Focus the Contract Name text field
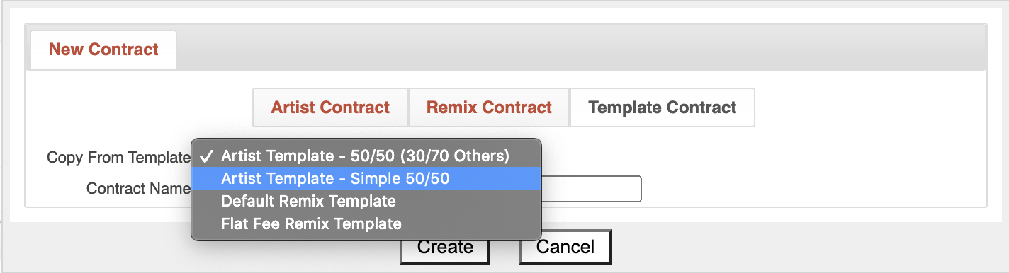Image resolution: width=1009 pixels, height=273 pixels. coord(592,189)
